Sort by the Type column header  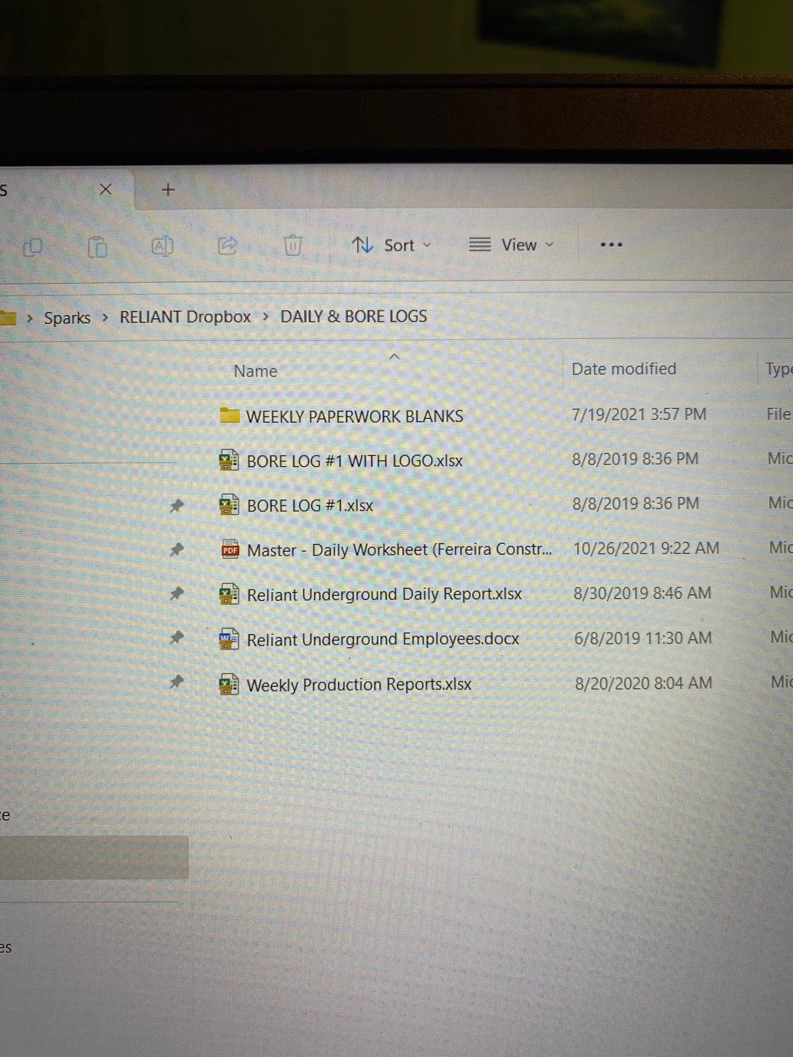pyautogui.click(x=779, y=369)
